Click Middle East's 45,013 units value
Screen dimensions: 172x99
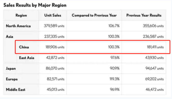pyautogui.click(x=55, y=90)
